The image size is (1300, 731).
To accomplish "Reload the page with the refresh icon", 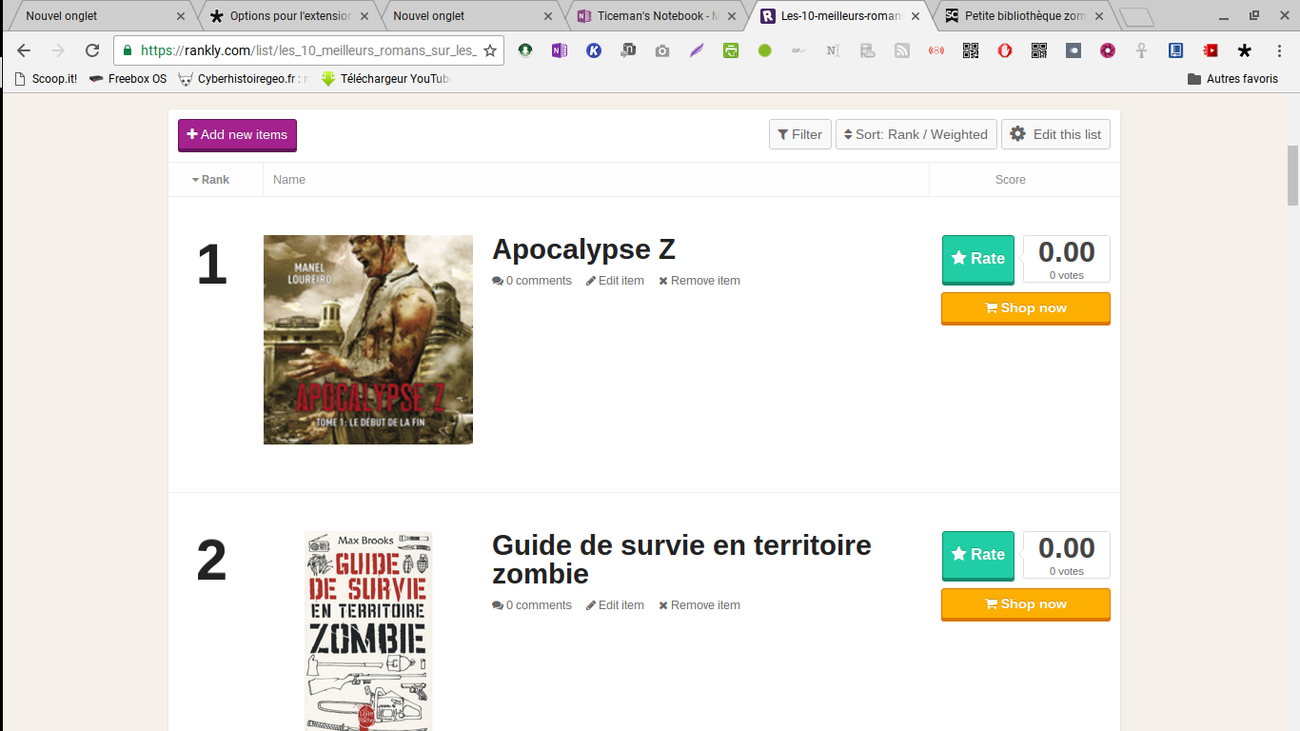I will [92, 50].
